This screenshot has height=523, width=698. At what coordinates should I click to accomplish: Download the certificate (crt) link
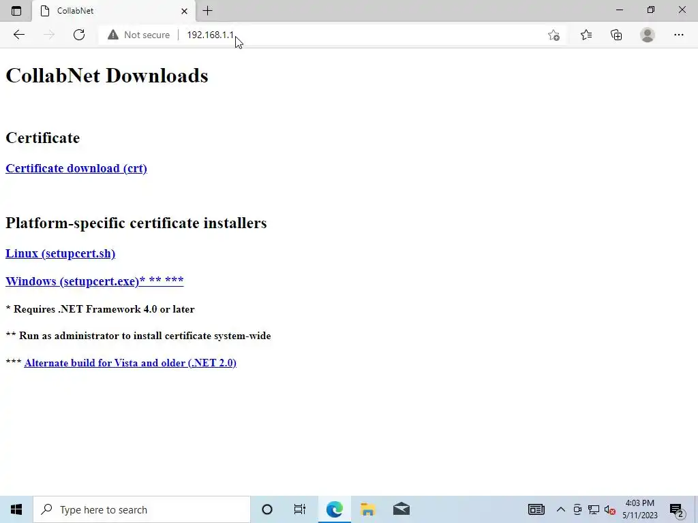tap(76, 169)
